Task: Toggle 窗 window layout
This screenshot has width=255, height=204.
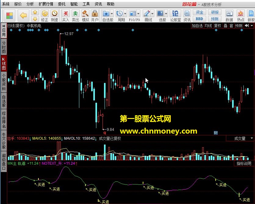Action: coord(231,26)
